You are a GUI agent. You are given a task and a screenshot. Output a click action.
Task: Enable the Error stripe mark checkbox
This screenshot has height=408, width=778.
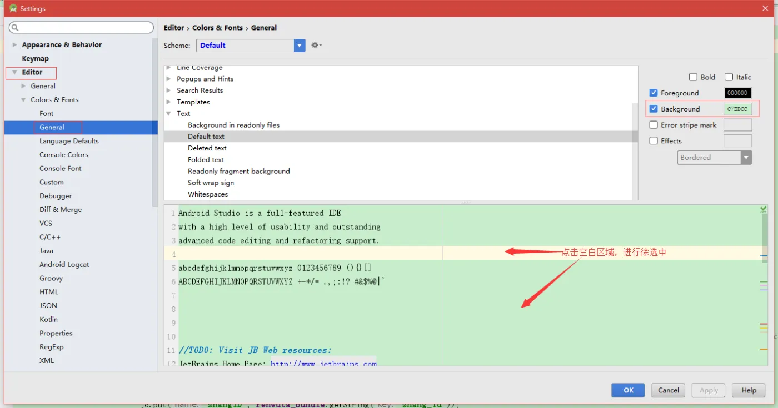[654, 125]
